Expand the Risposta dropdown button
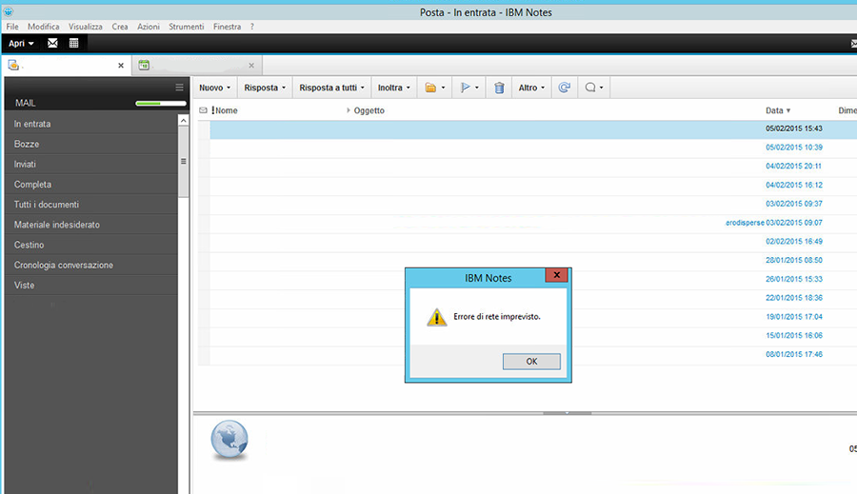 [x=265, y=88]
